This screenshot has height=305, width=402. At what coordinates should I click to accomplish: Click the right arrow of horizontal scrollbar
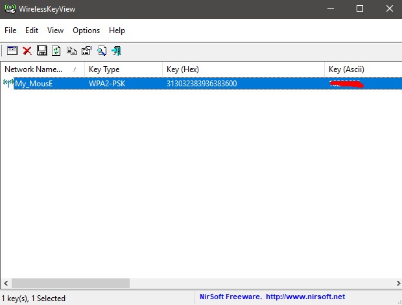tap(398, 284)
